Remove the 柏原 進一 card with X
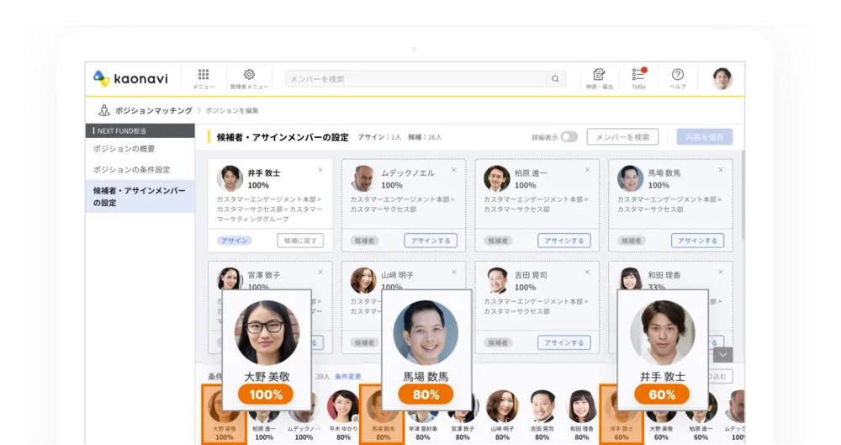Viewport: 841px width, 445px height. point(587,170)
